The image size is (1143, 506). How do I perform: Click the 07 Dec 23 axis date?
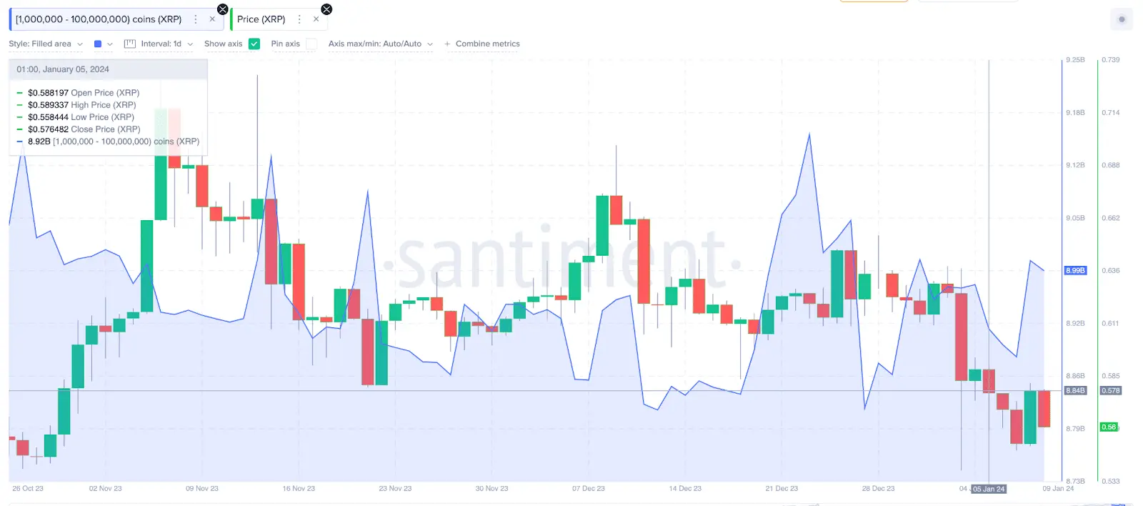click(x=589, y=489)
